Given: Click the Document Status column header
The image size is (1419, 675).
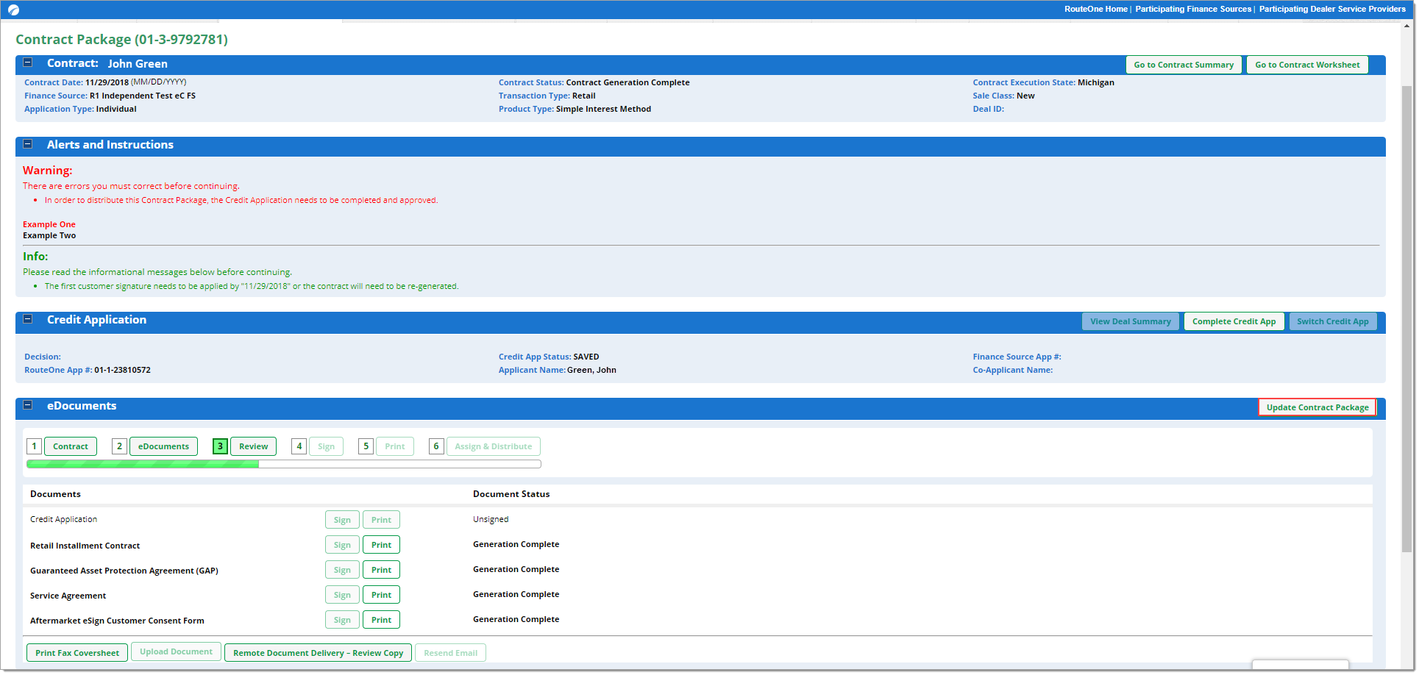Looking at the screenshot, I should [511, 494].
